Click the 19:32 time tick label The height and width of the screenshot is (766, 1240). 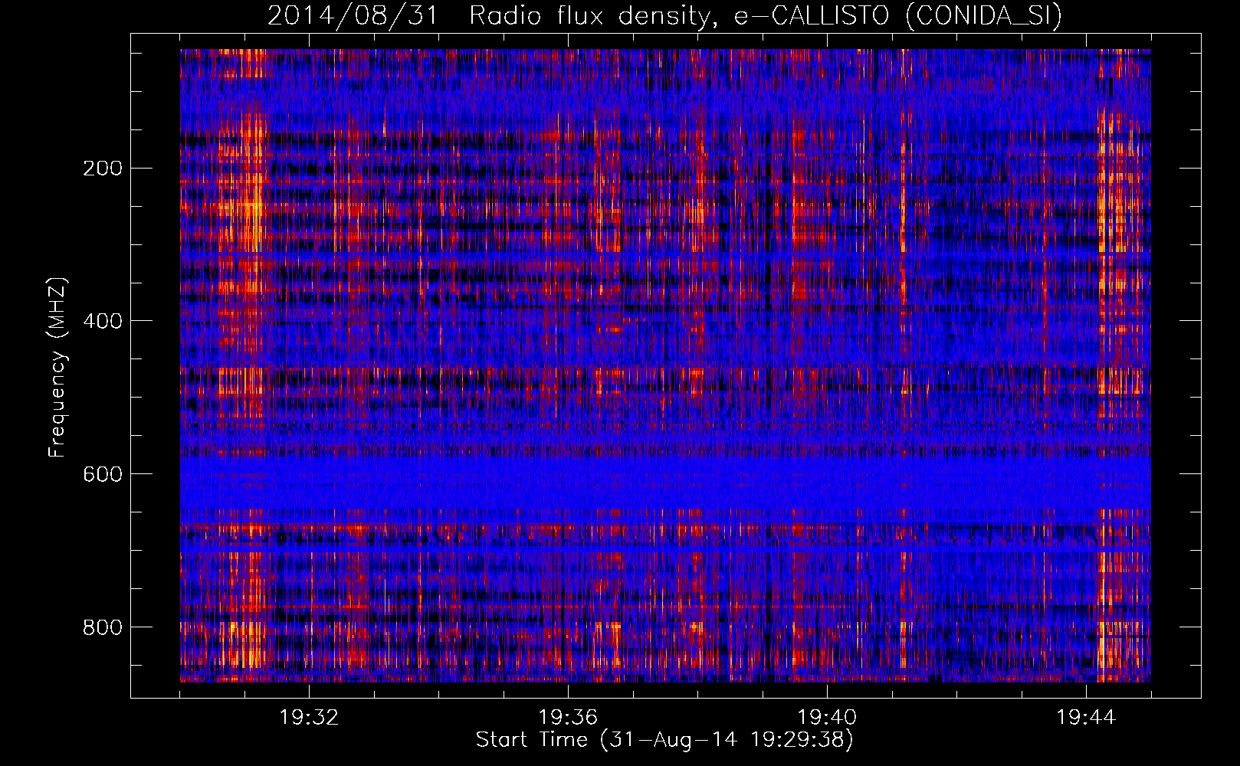pos(309,718)
